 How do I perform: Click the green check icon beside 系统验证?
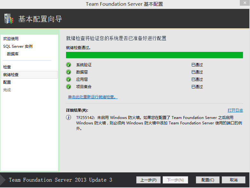(x=69, y=65)
